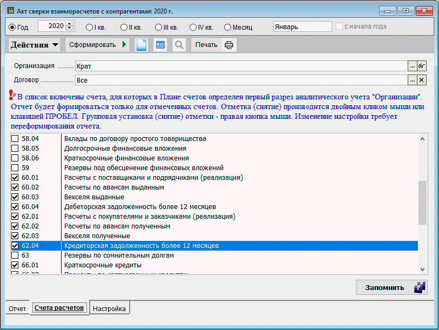Select row Расчеты с покупателями и заказчиками
Image resolution: width=439 pixels, height=330 pixels.
point(214,217)
